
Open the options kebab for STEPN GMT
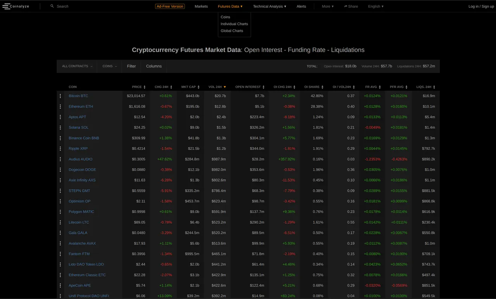pos(60,190)
